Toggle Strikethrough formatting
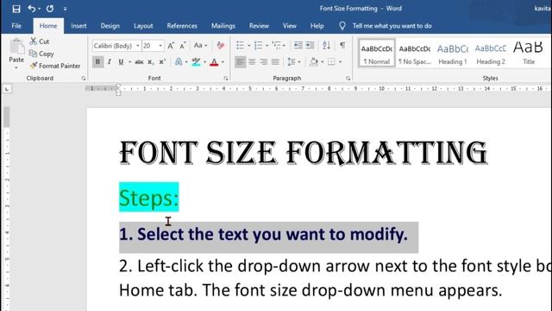 139,62
